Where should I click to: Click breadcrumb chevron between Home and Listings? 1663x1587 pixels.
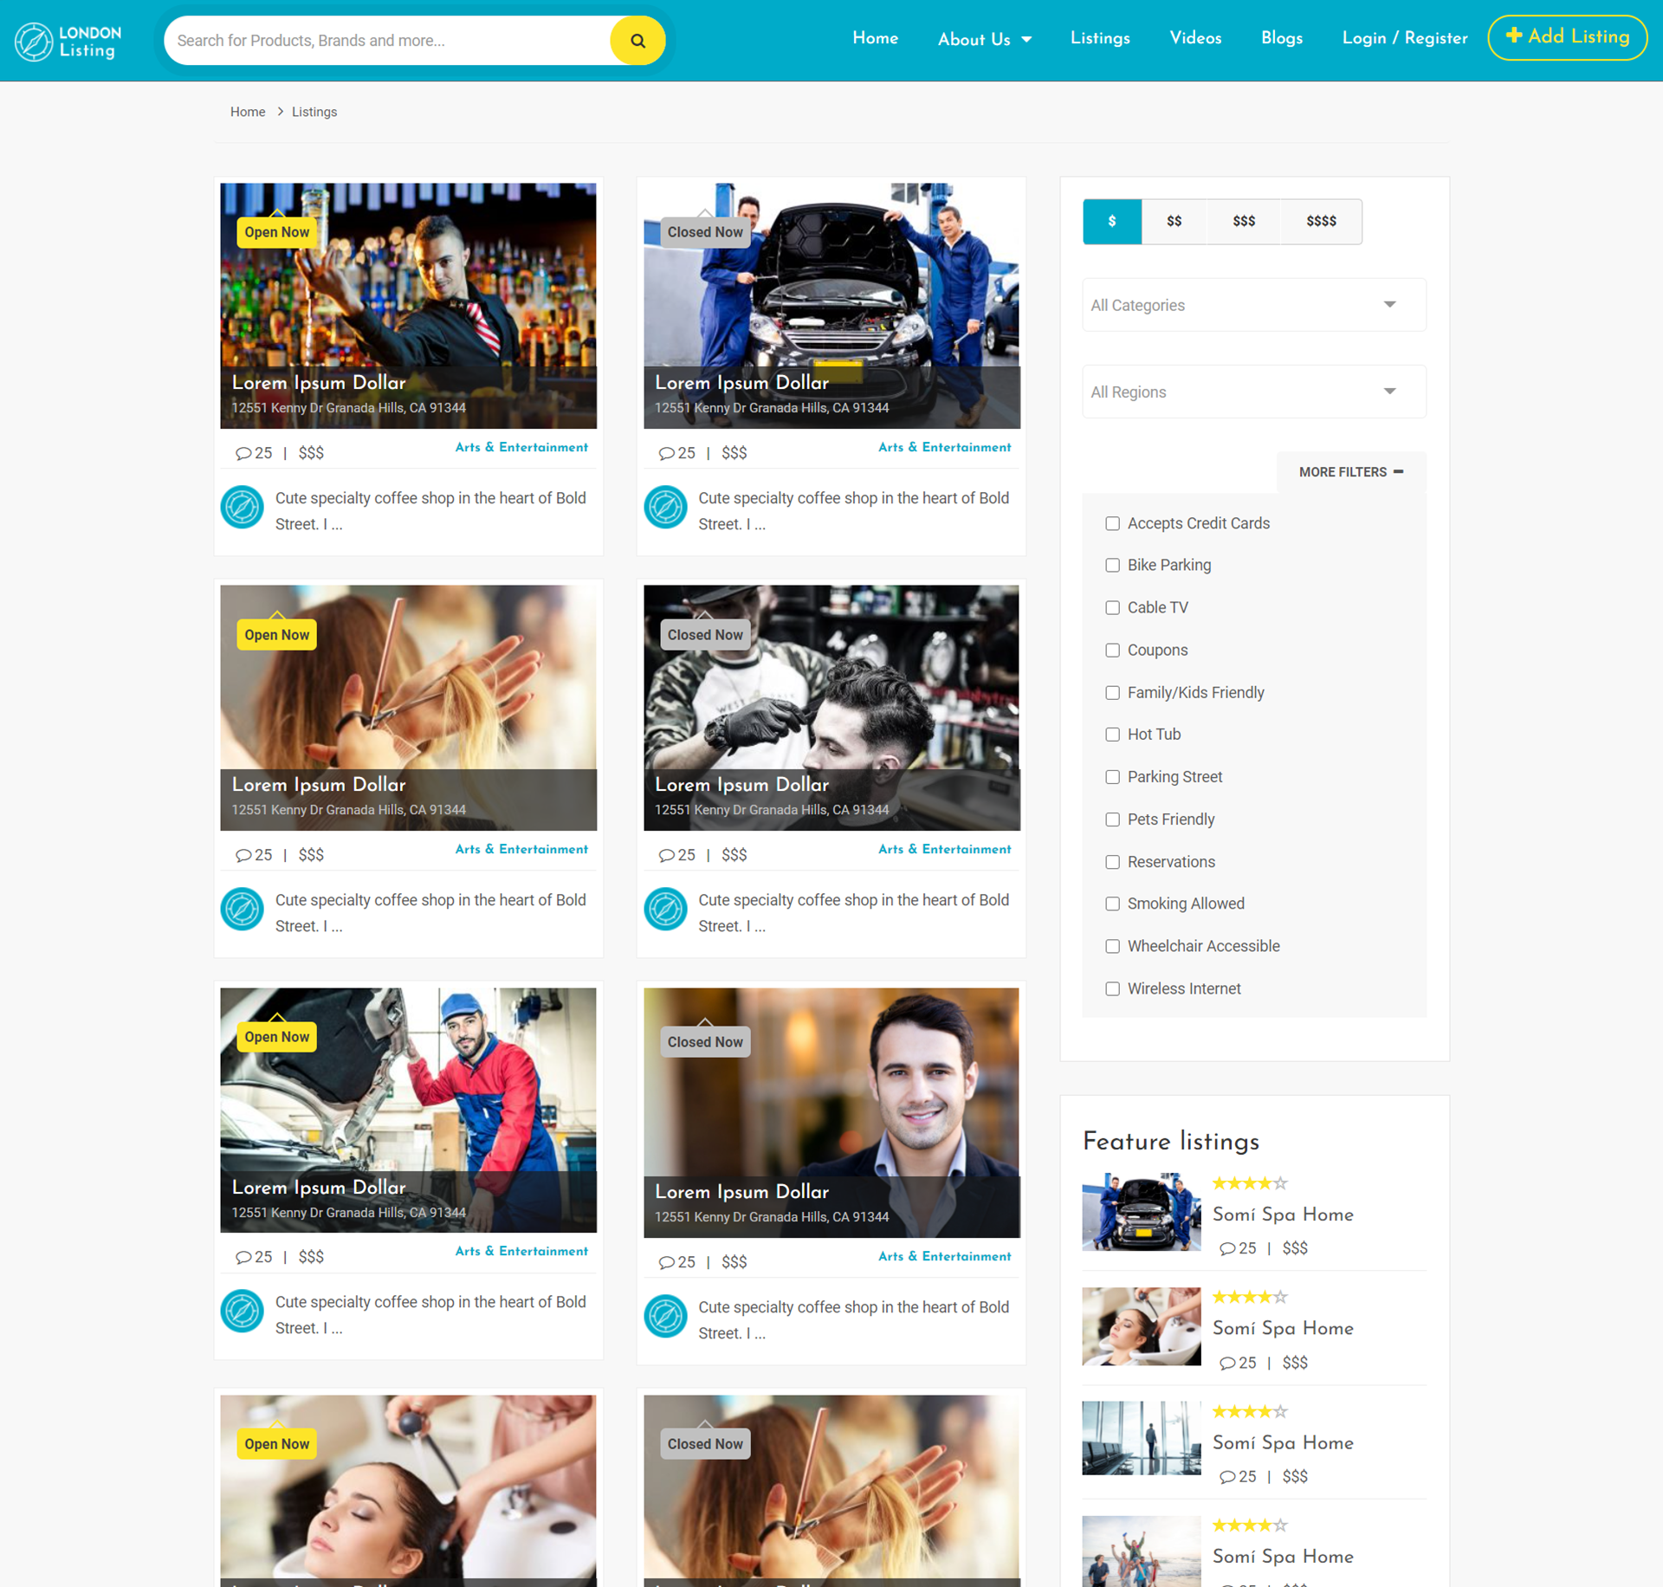click(280, 112)
